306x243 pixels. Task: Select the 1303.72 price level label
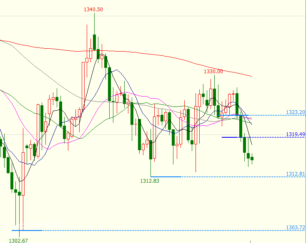coord(296,228)
